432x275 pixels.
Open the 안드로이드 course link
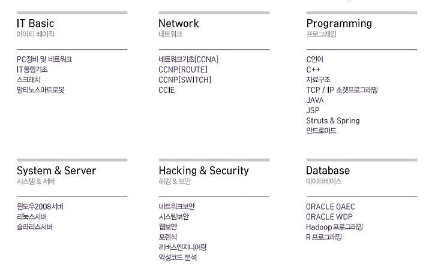321,131
